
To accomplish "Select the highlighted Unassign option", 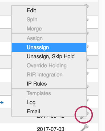I will (x=49, y=47).
